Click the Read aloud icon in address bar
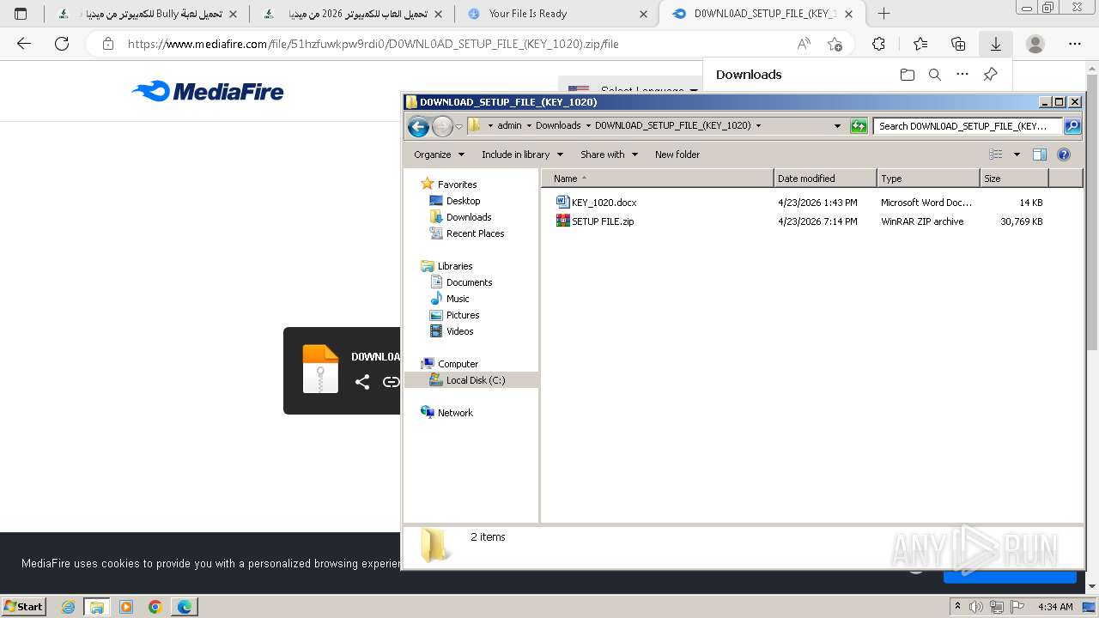Viewport: 1099px width, 618px height. click(804, 44)
